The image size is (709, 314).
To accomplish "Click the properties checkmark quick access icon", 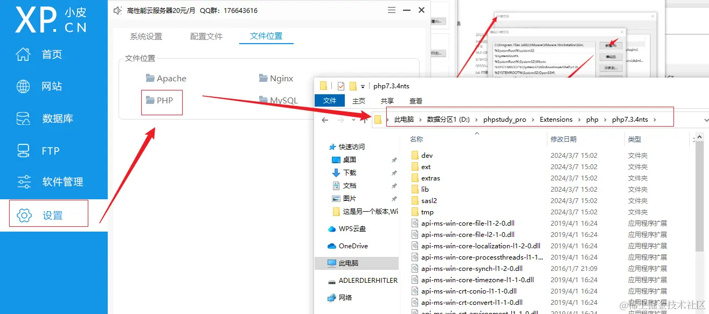I will (x=340, y=86).
